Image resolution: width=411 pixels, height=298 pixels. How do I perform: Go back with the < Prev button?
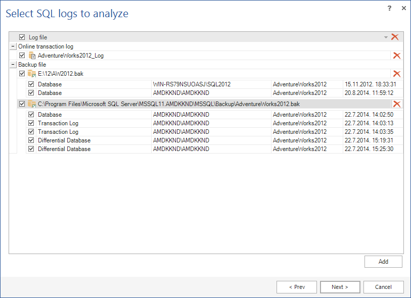(x=297, y=287)
